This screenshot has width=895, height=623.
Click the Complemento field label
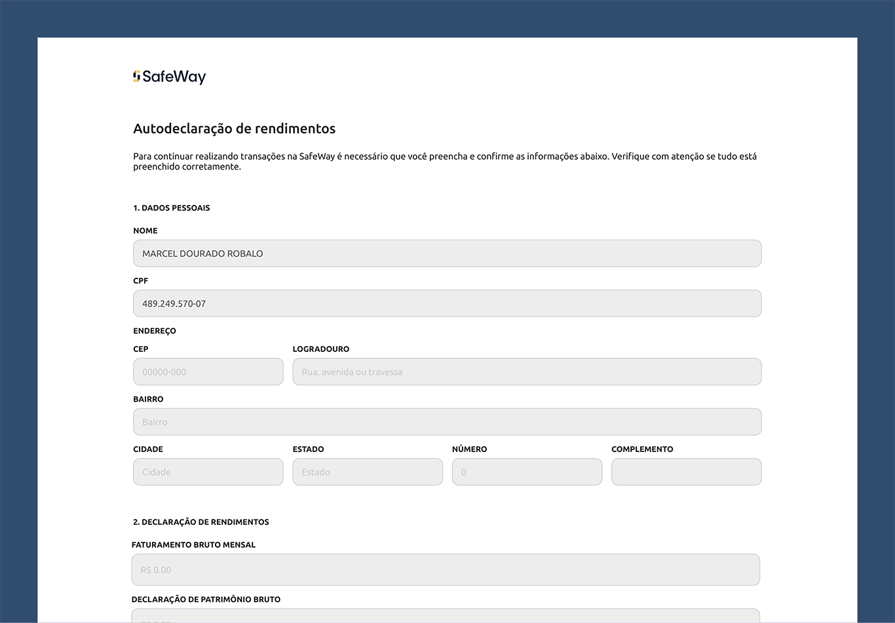(x=642, y=449)
